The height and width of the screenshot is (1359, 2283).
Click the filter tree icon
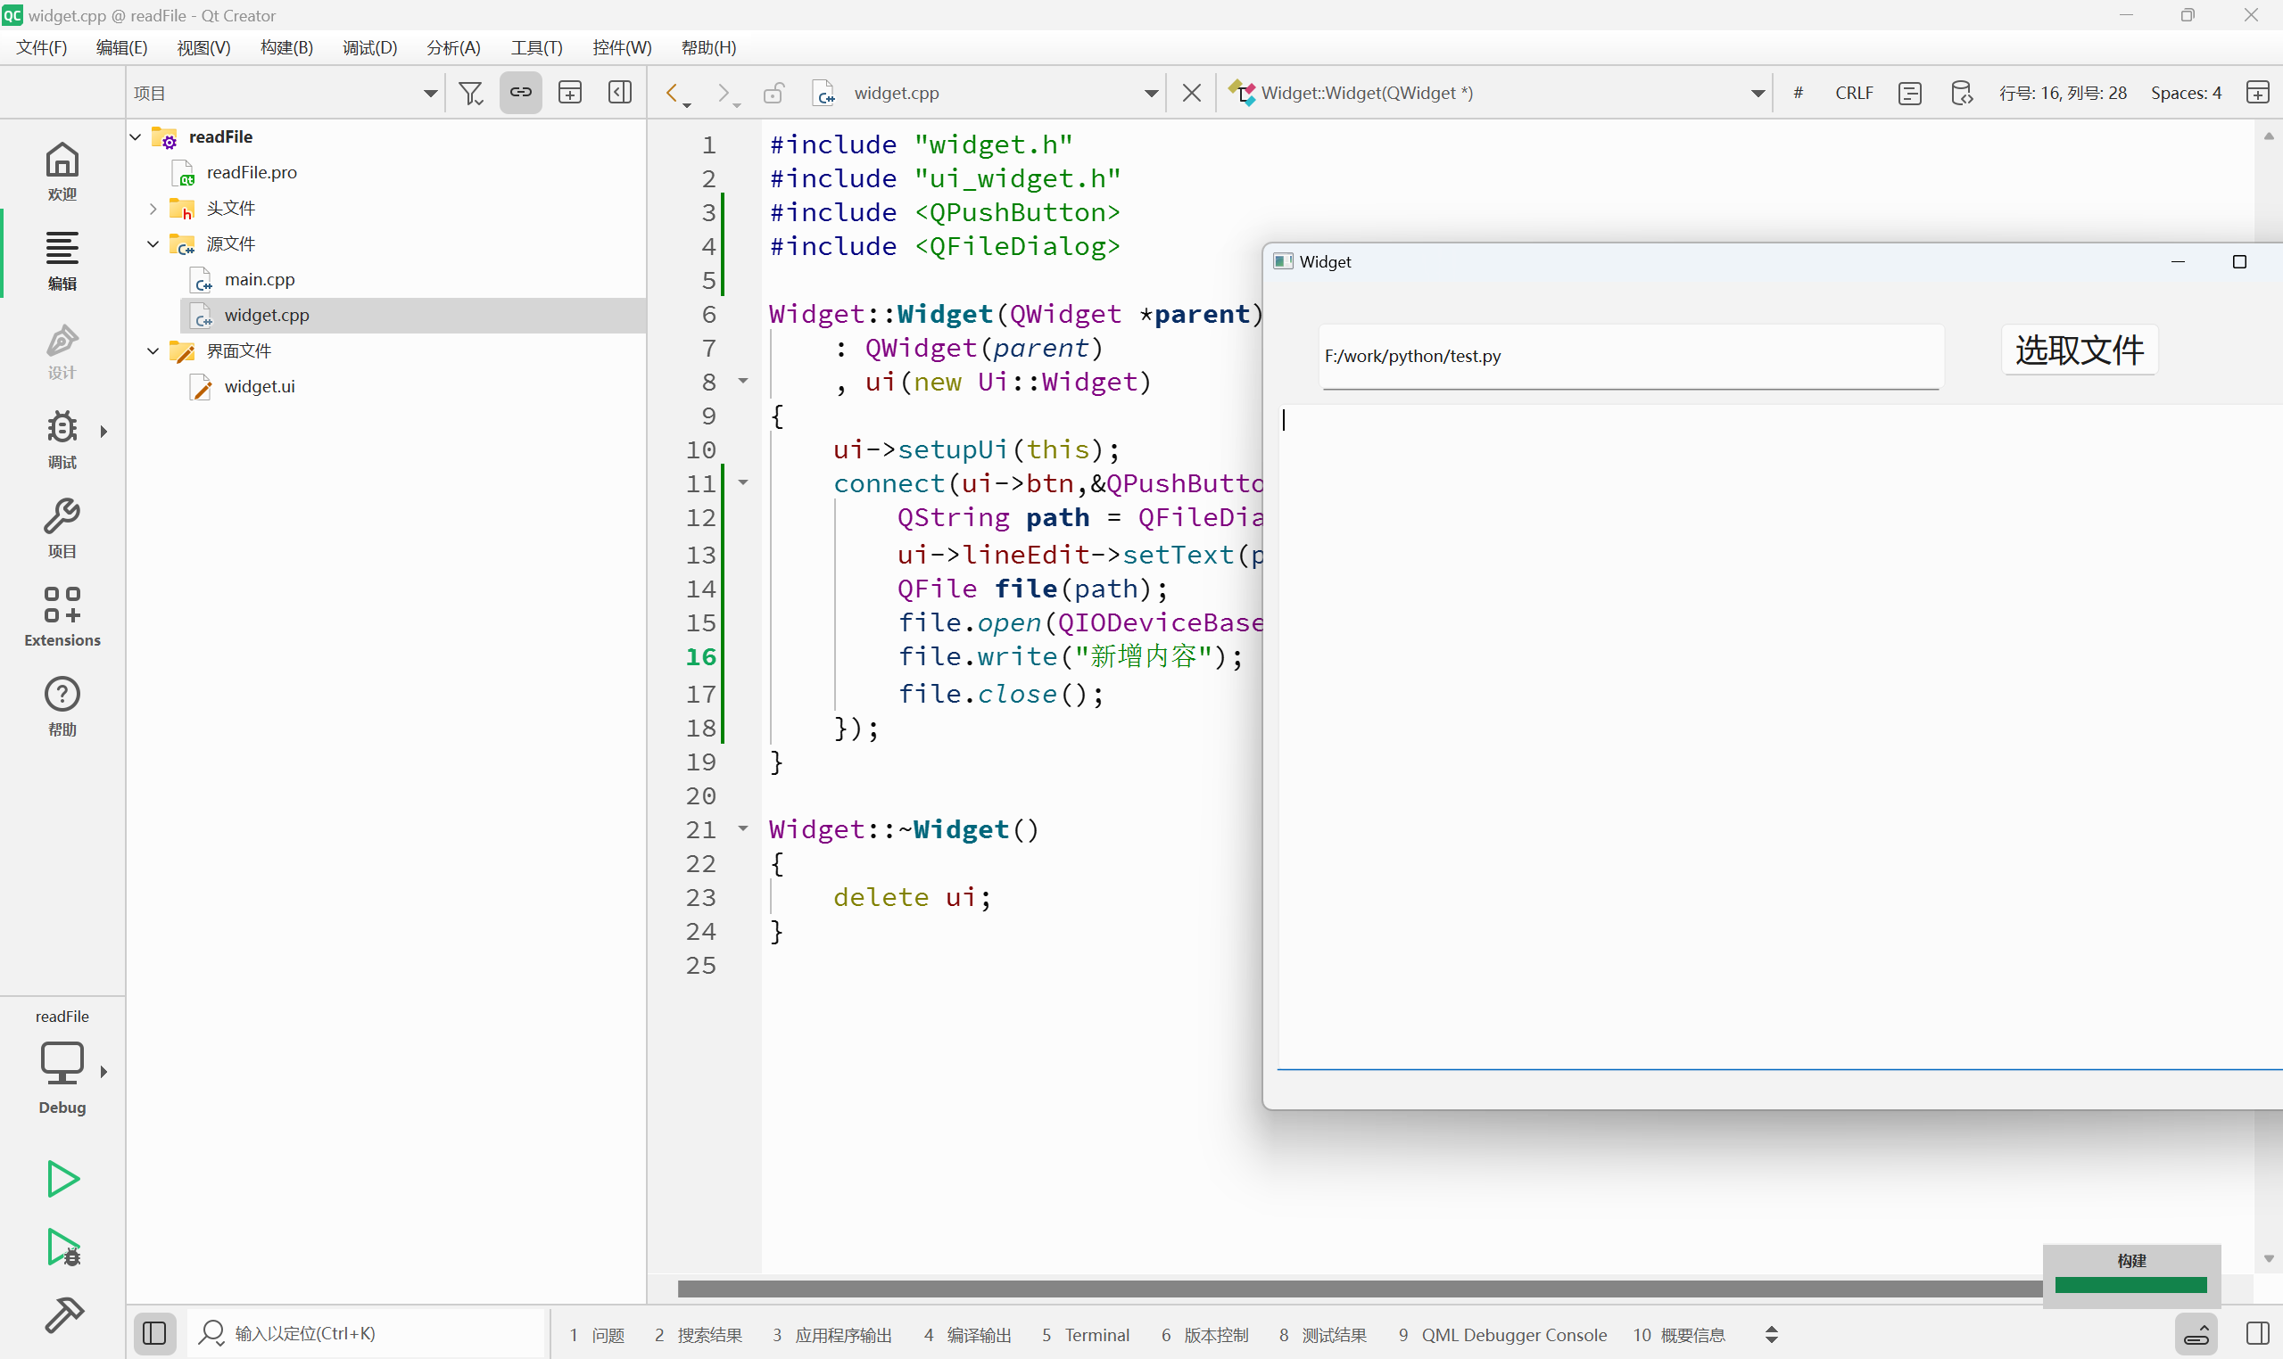[x=471, y=93]
